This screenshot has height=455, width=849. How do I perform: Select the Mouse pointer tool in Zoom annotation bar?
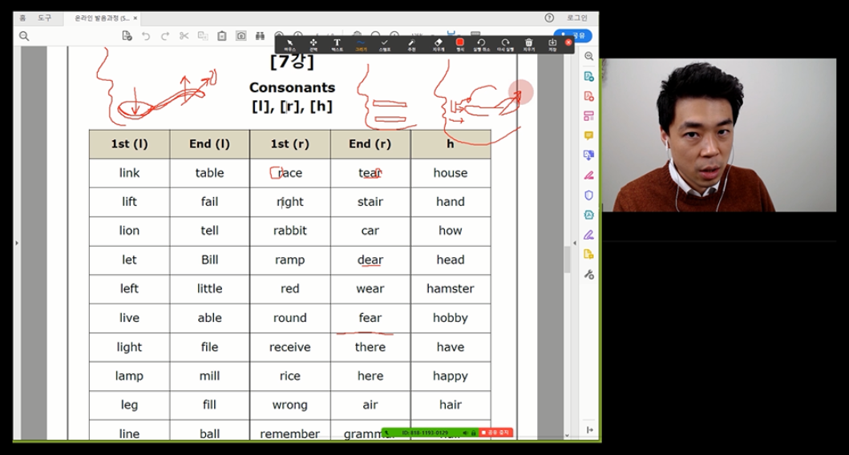pos(289,44)
